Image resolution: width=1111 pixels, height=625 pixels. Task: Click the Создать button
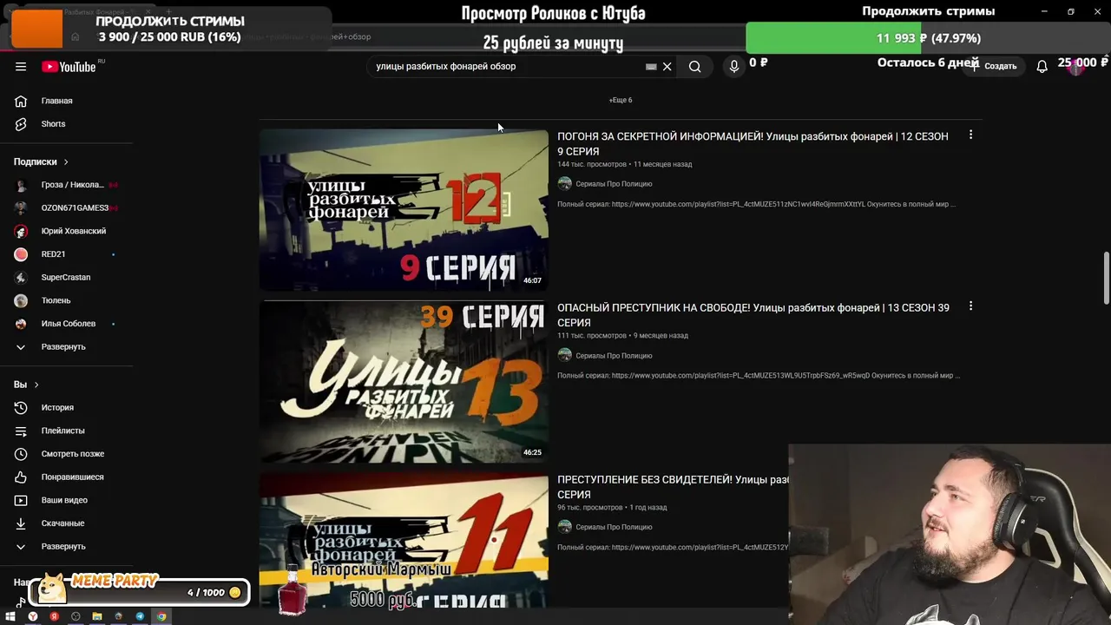(995, 66)
